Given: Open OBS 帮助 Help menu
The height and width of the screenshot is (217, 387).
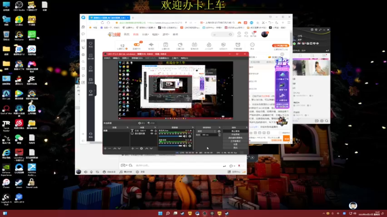Looking at the screenshot, I should coord(184,58).
